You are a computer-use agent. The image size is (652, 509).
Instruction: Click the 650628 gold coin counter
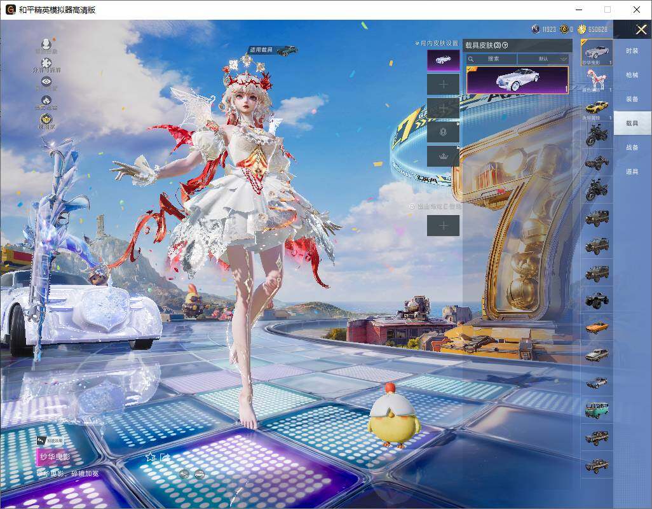click(592, 29)
